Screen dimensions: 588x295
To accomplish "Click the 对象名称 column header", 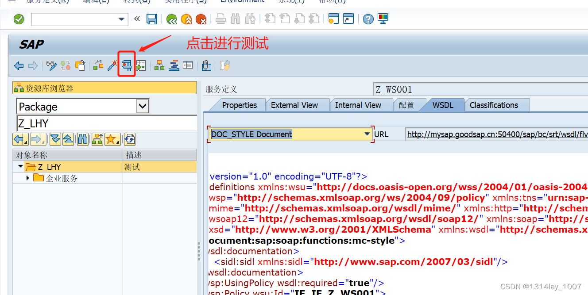I will click(68, 155).
